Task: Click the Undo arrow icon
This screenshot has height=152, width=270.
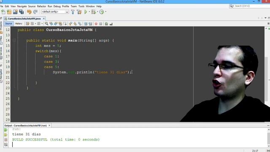Action: coord(29,12)
